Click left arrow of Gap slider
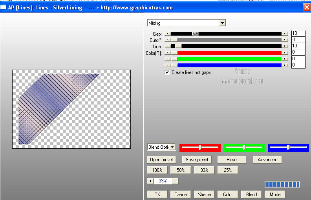The height and width of the screenshot is (200, 311). (x=168, y=34)
